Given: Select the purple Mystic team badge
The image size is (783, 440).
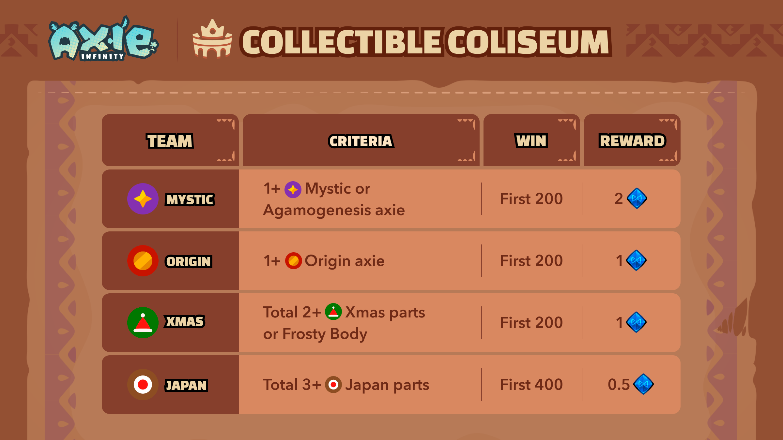Looking at the screenshot, I should tap(143, 199).
